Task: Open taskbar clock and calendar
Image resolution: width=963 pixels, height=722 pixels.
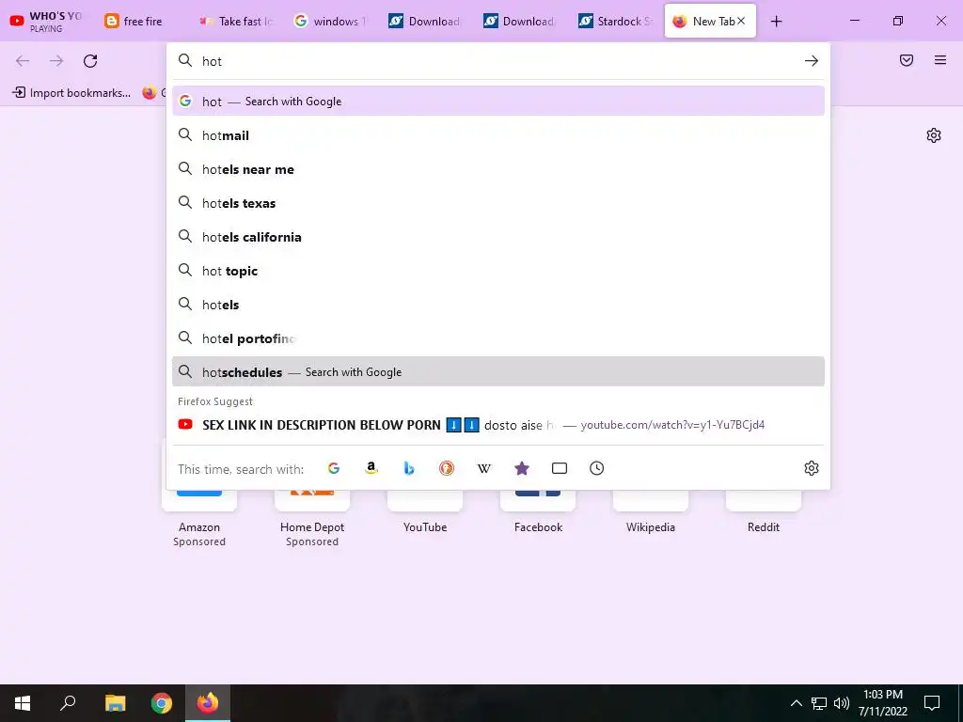Action: pos(882,703)
